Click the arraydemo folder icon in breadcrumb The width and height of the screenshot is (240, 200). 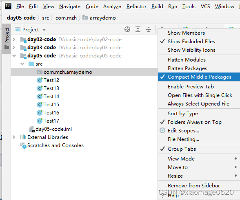click(85, 18)
